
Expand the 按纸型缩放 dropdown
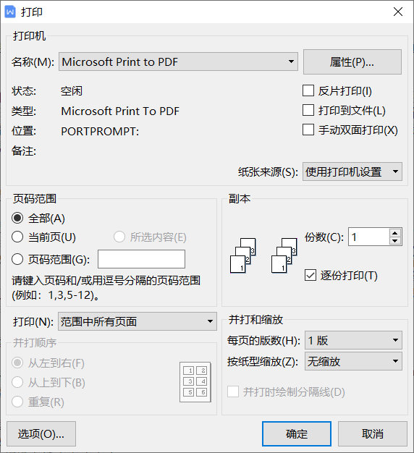pyautogui.click(x=353, y=361)
